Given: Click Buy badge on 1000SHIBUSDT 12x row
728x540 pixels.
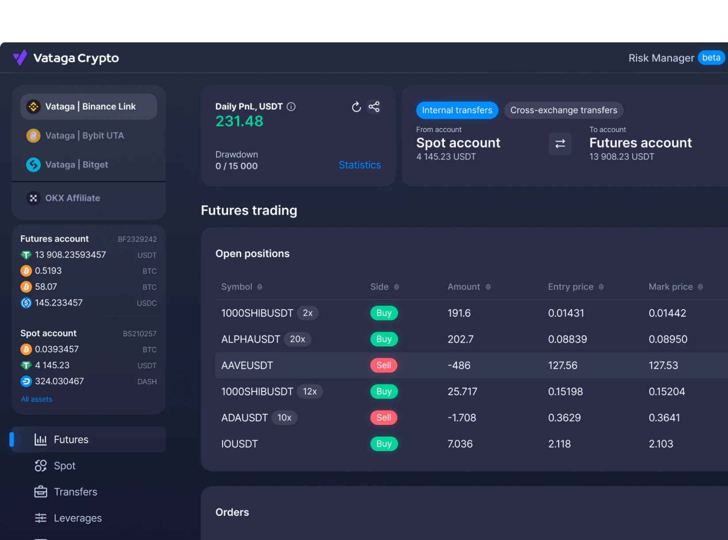Looking at the screenshot, I should [384, 392].
